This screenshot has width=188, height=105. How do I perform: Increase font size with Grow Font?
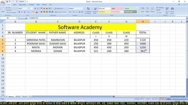[35, 8]
